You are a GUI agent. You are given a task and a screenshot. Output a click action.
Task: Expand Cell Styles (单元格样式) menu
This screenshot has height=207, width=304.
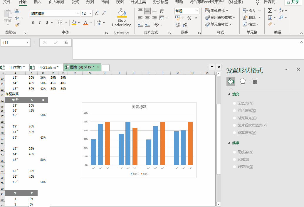tap(218, 24)
